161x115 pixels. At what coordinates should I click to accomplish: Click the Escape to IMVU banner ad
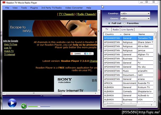click(53, 28)
